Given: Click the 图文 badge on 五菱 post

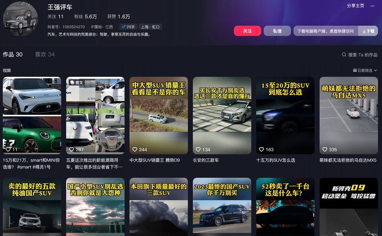Looking at the screenshot, I should coord(76,82).
